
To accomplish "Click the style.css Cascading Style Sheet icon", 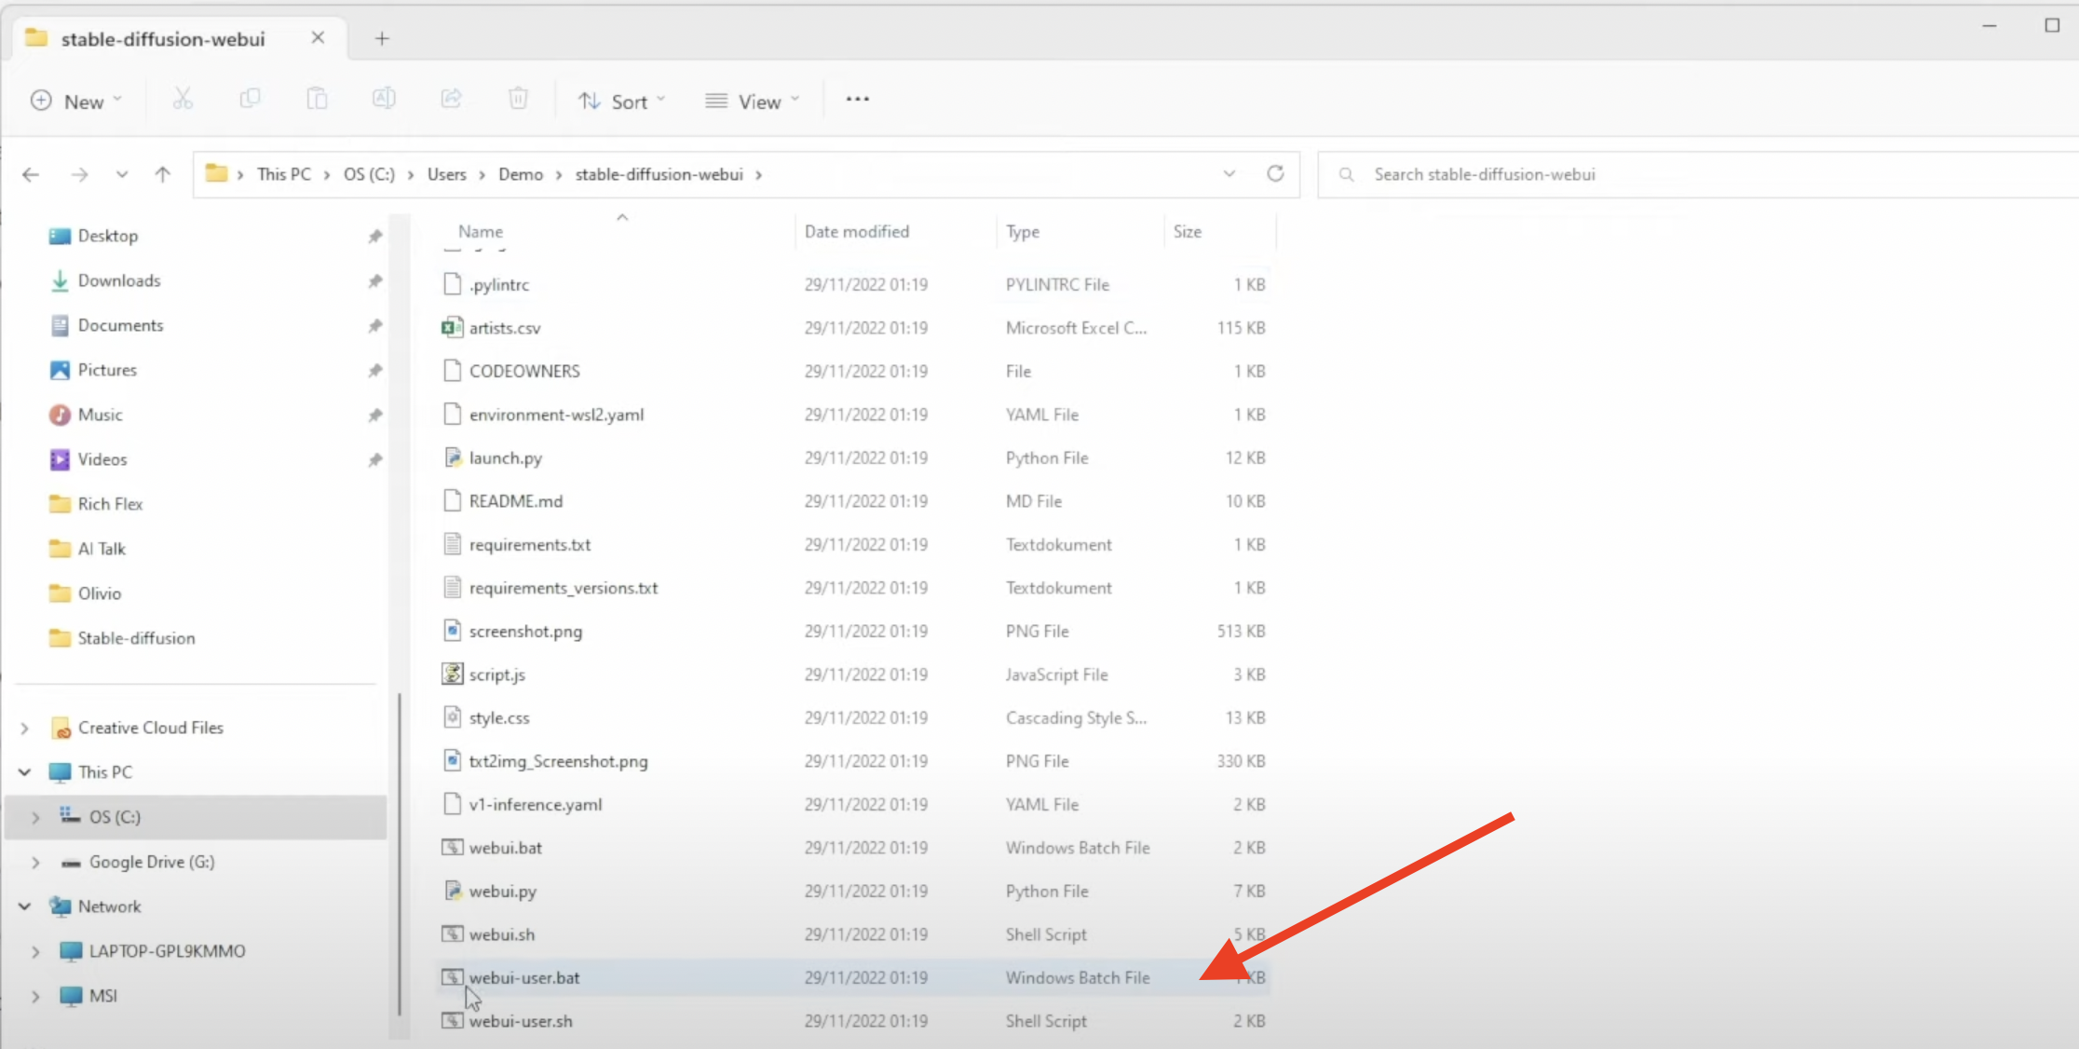I will [x=451, y=717].
